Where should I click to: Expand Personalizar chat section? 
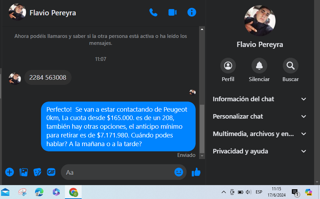[260, 117]
